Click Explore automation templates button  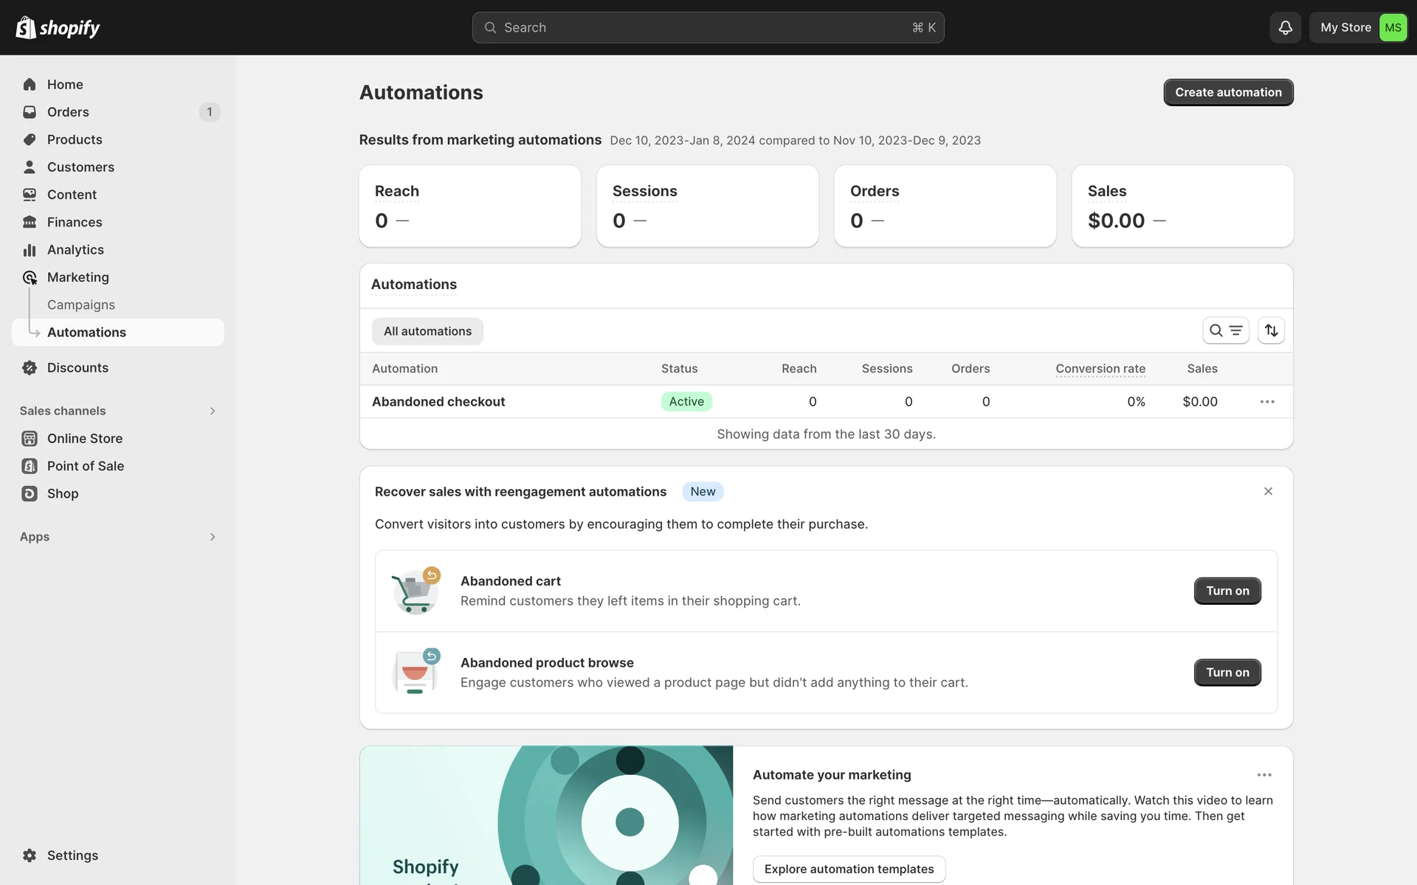[849, 869]
